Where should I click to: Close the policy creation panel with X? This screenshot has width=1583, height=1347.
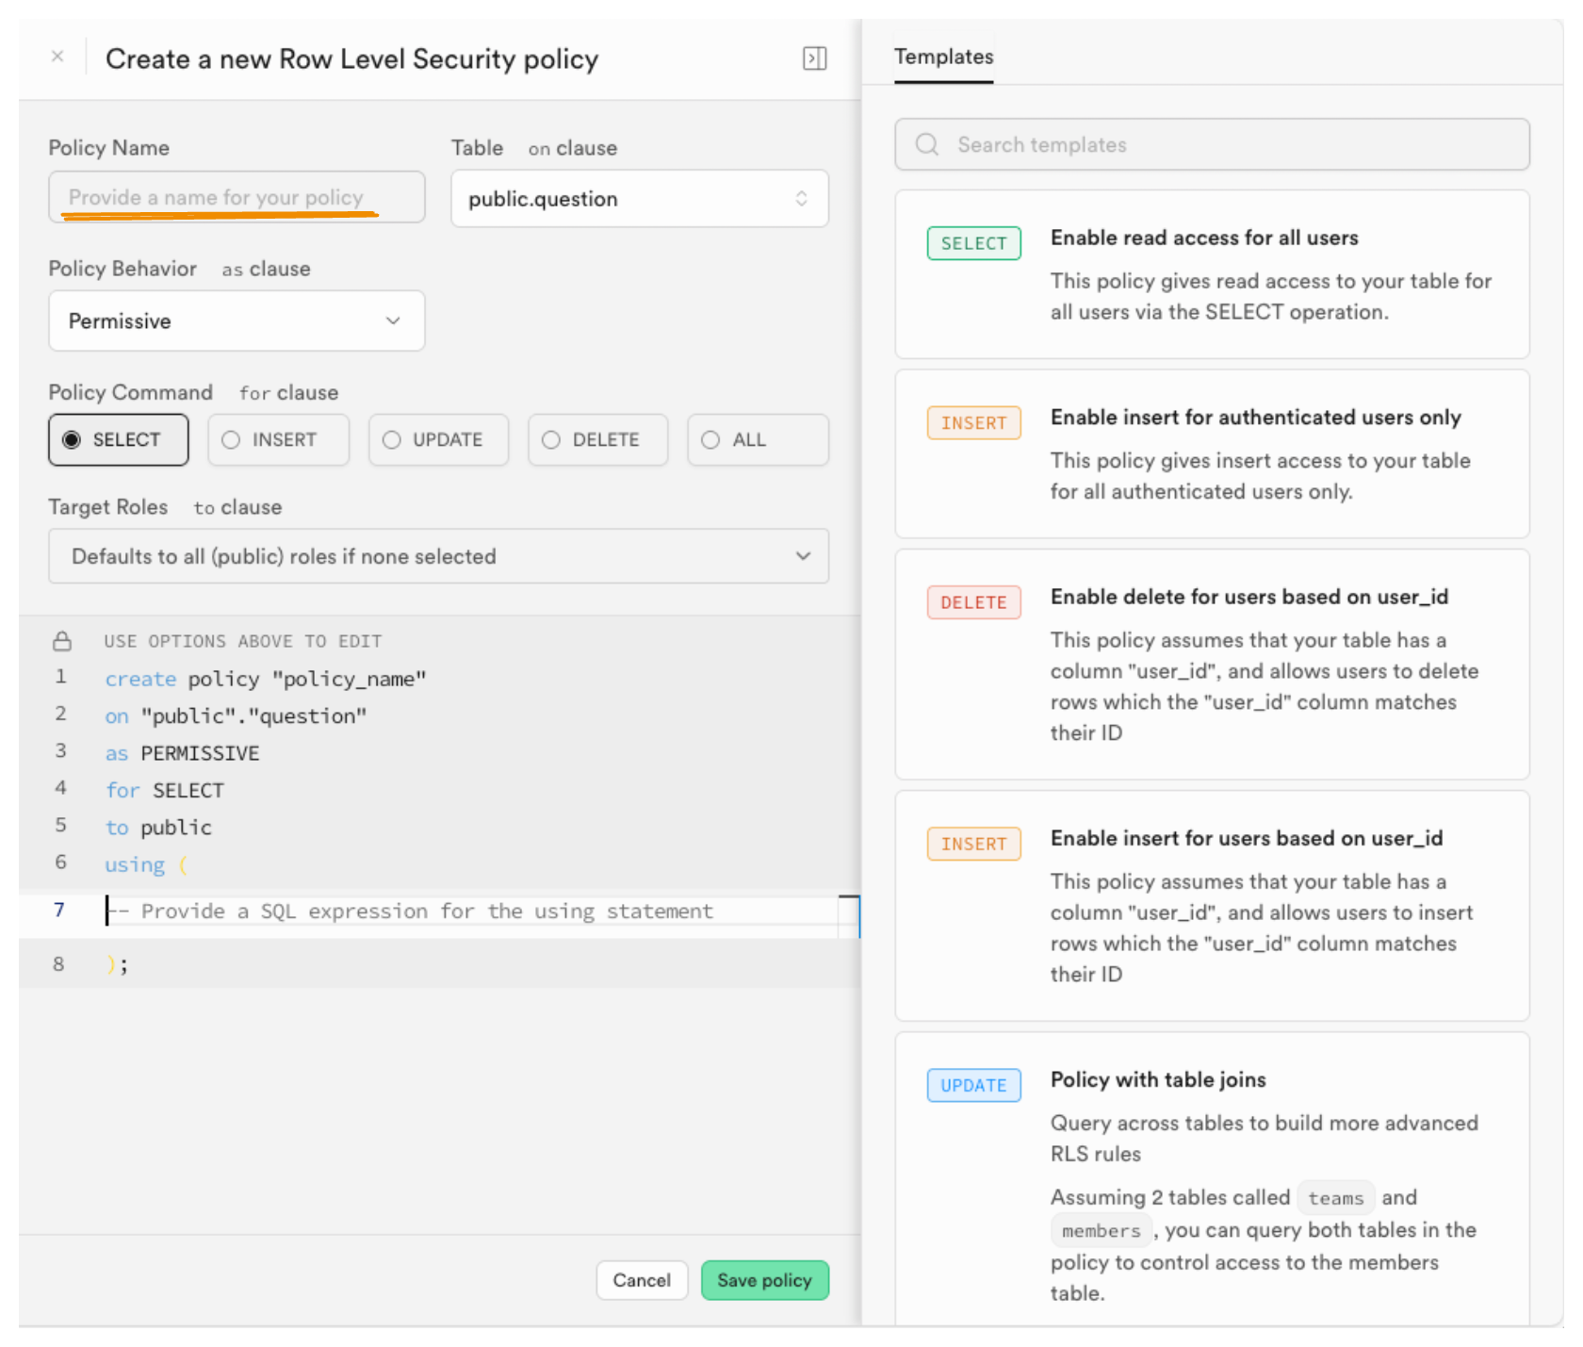tap(57, 57)
